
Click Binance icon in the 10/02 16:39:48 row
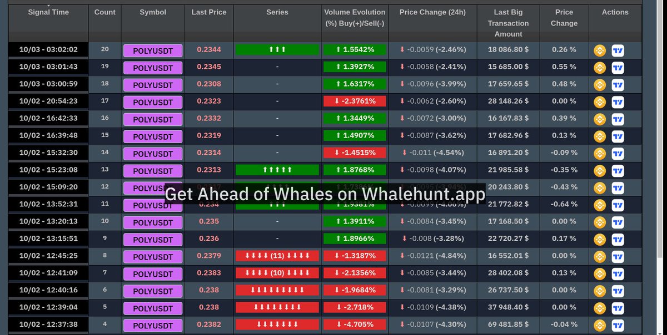click(x=600, y=136)
